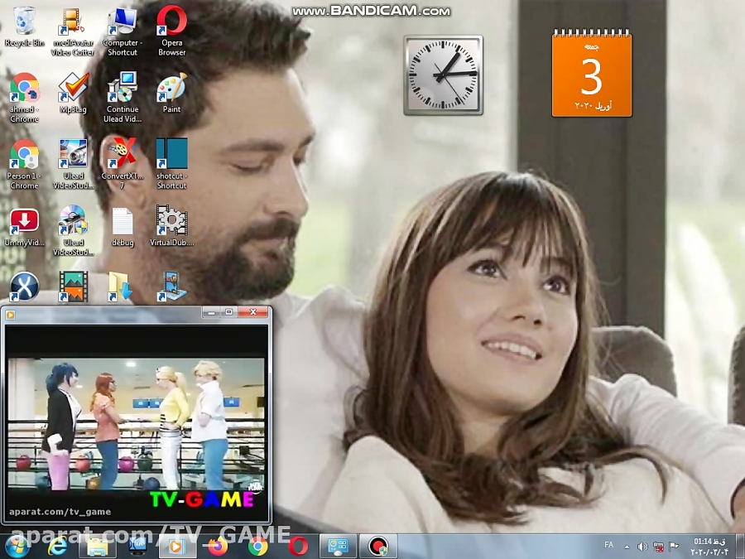Open Internet Explorer from the taskbar
The height and width of the screenshot is (559, 745).
(57, 546)
